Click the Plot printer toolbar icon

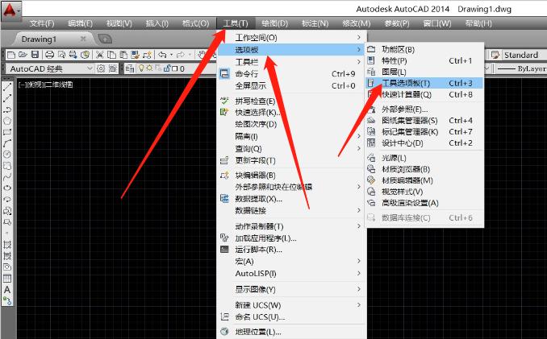tap(49, 55)
